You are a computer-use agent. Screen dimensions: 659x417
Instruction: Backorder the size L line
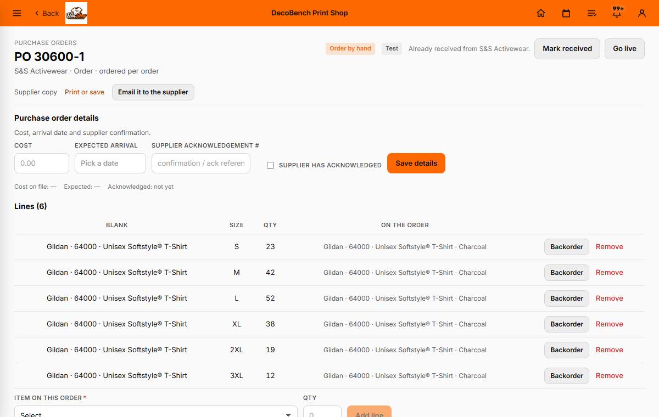coord(567,298)
